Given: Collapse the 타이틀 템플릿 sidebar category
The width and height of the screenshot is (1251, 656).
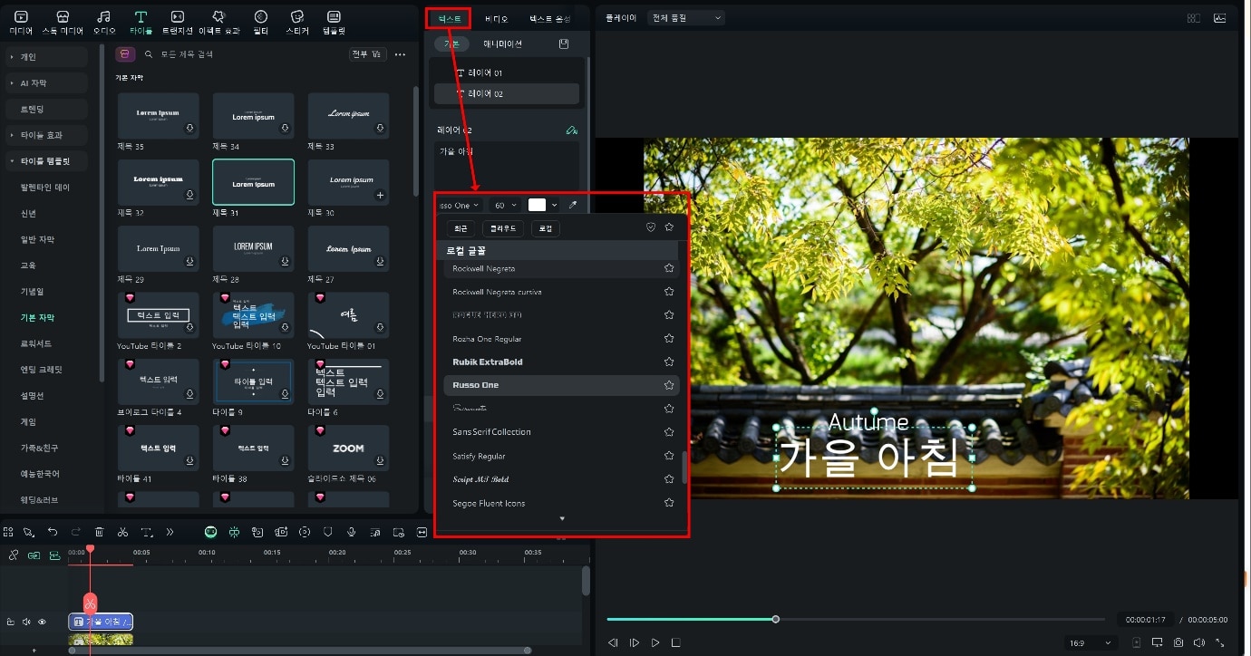Looking at the screenshot, I should (x=46, y=161).
